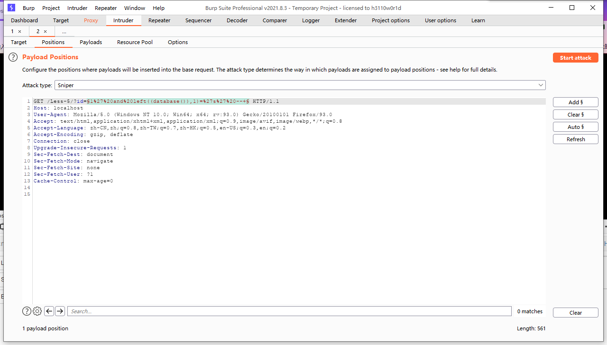Select the Intruder main tab
The width and height of the screenshot is (607, 345).
[123, 20]
